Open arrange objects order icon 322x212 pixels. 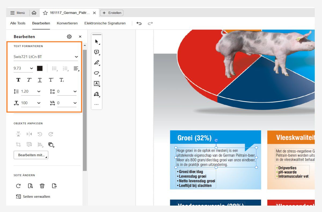51,145
